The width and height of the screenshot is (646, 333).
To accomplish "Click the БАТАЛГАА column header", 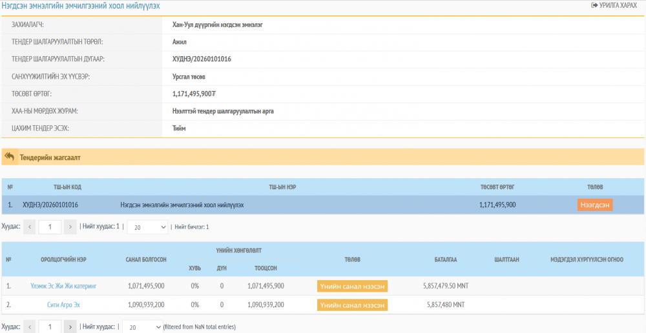I will point(446,259).
